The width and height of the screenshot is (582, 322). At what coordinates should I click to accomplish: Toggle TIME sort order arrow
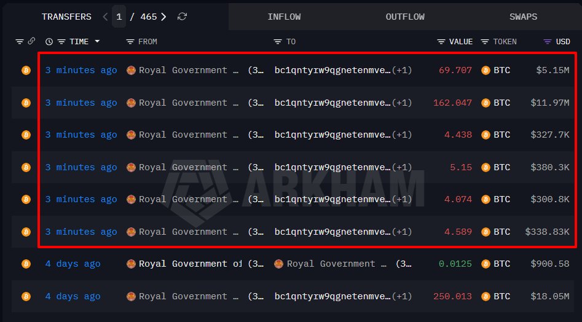coord(97,41)
